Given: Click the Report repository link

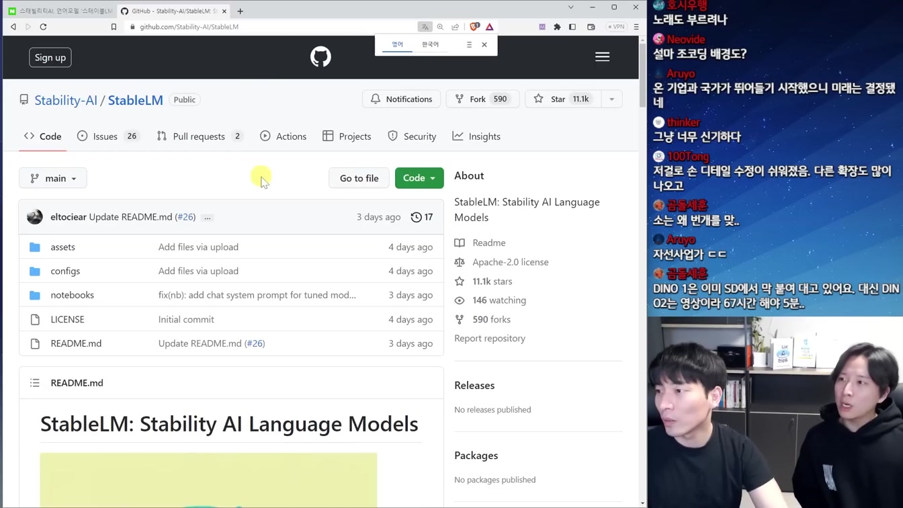Looking at the screenshot, I should click(x=490, y=338).
